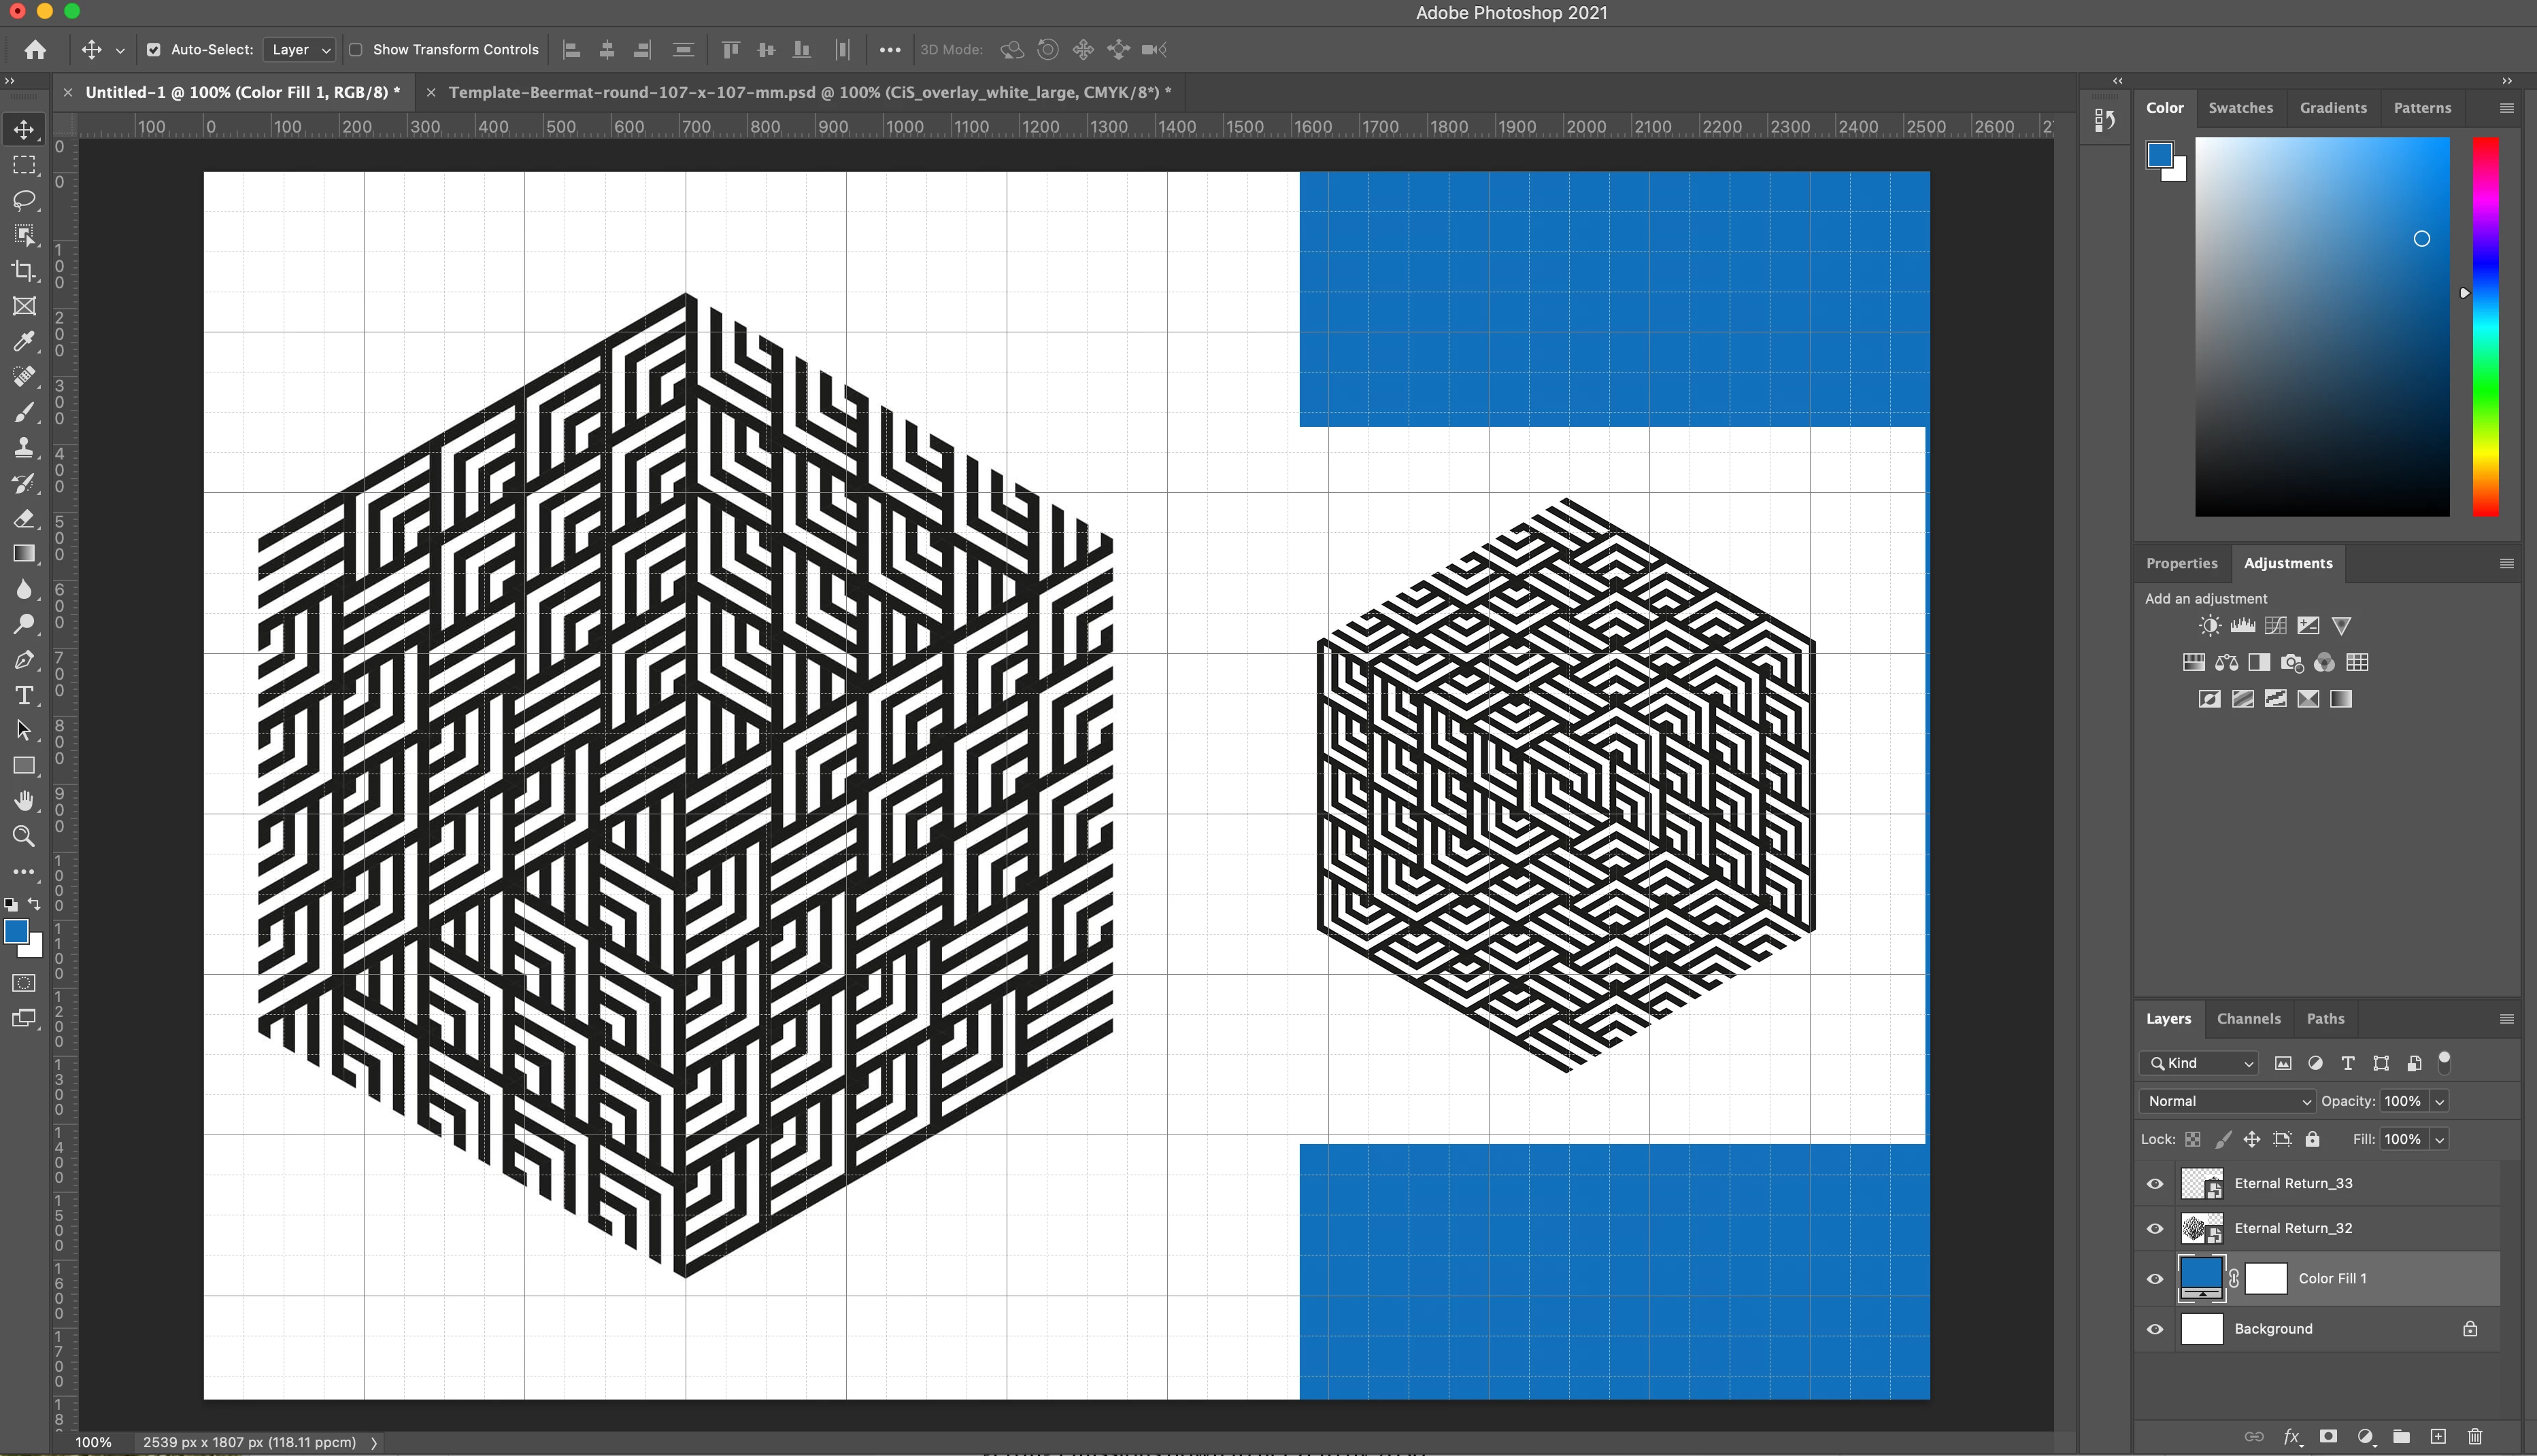
Task: Open the Normal blend mode dropdown
Action: 2227,1101
